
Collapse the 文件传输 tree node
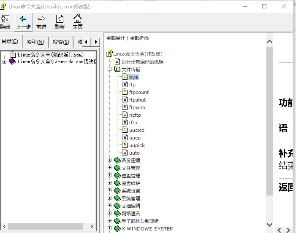click(x=110, y=69)
